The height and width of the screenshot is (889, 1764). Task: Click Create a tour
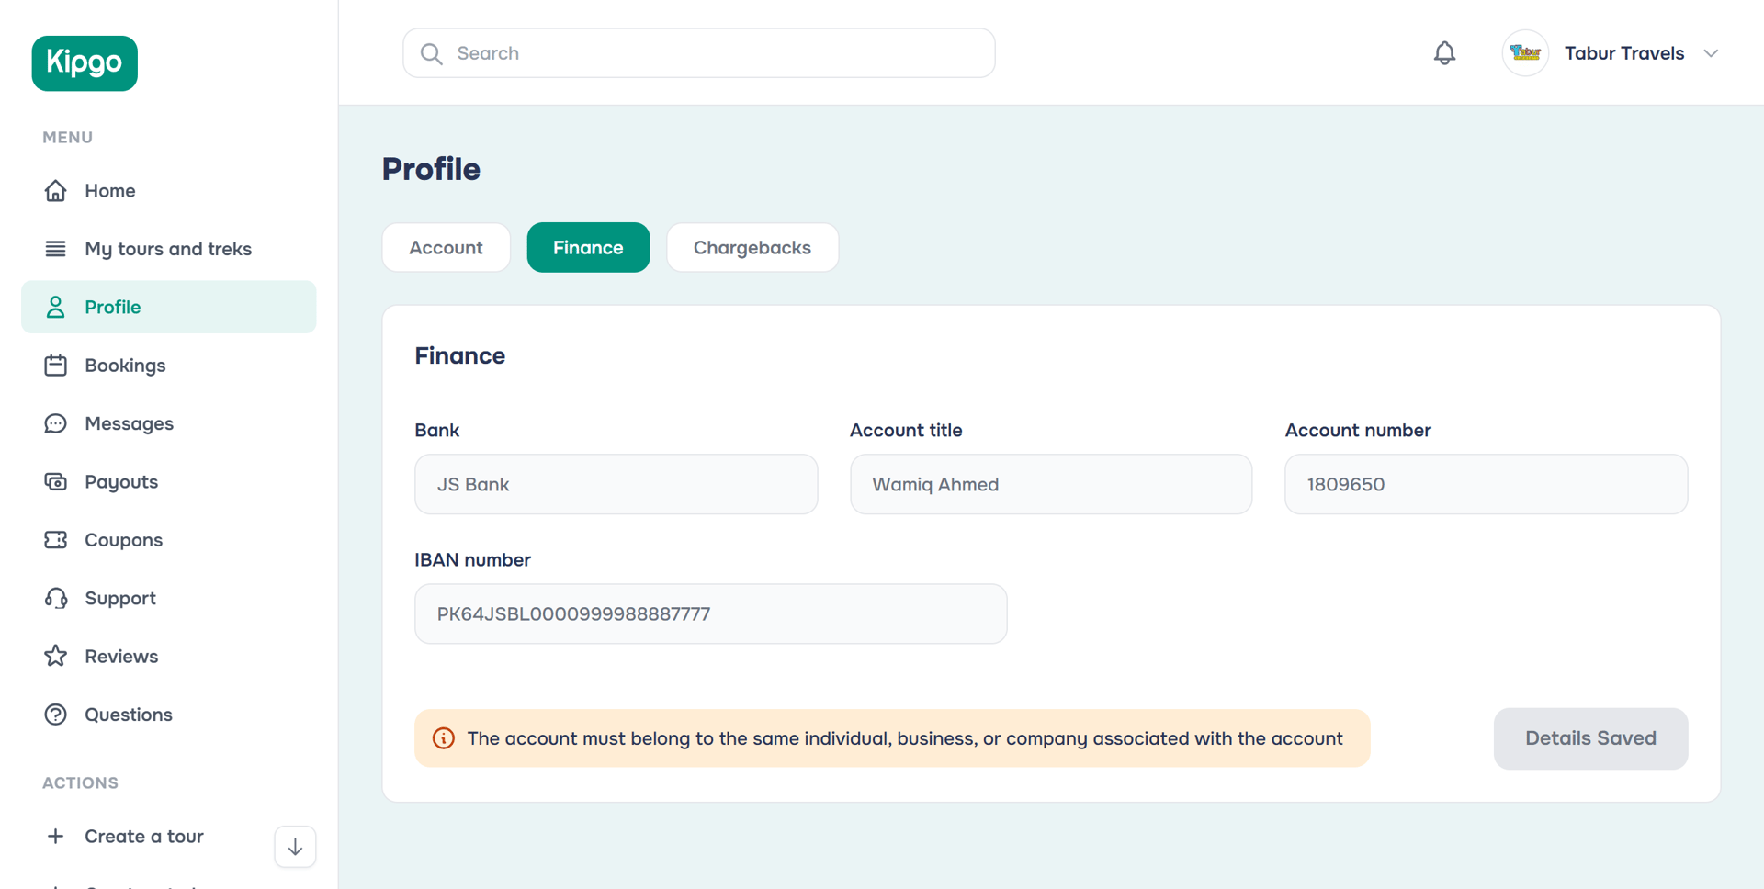143,836
